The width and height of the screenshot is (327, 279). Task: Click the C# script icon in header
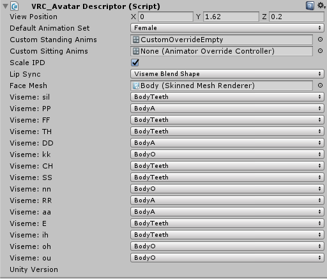pyautogui.click(x=15, y=6)
